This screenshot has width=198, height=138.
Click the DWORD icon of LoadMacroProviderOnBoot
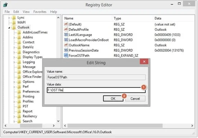[66, 40]
